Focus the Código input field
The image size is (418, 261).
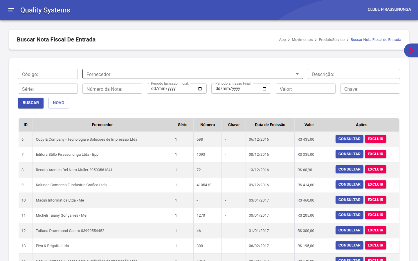[48, 74]
